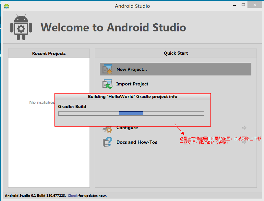The height and width of the screenshot is (201, 264).
Task: Maximize the Android Studio window
Action: pyautogui.click(x=243, y=5)
